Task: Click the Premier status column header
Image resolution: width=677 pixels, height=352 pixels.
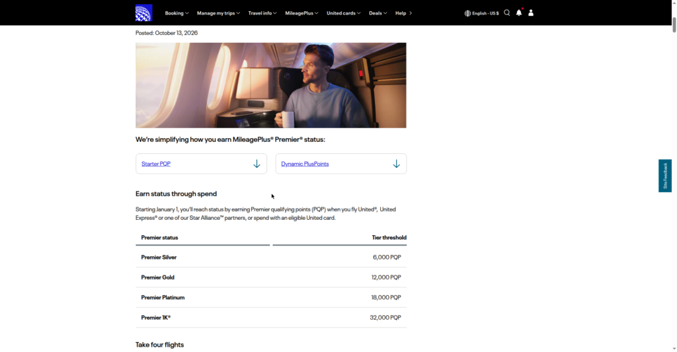Action: pyautogui.click(x=159, y=238)
